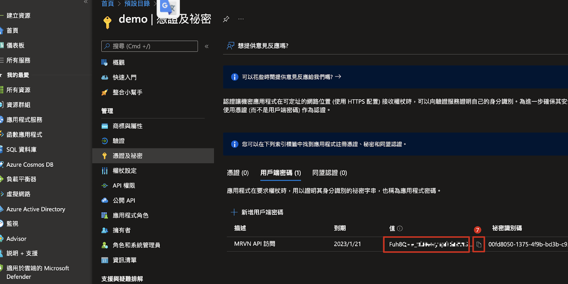
Task: Copy the client secret value
Action: [479, 245]
